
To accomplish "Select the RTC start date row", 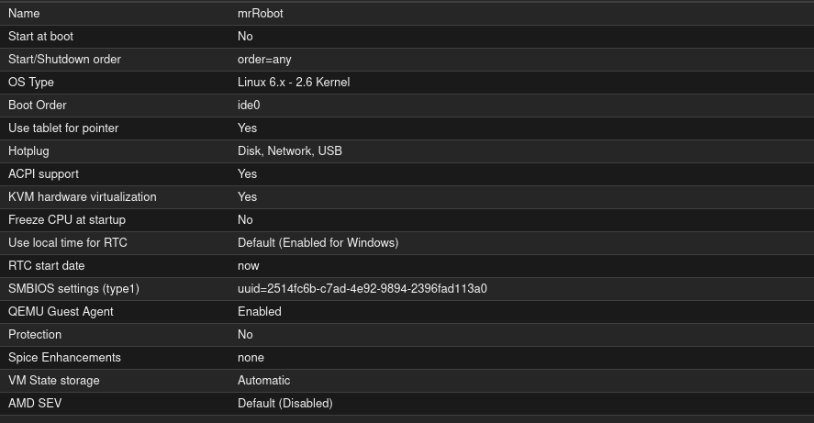I will click(47, 266).
